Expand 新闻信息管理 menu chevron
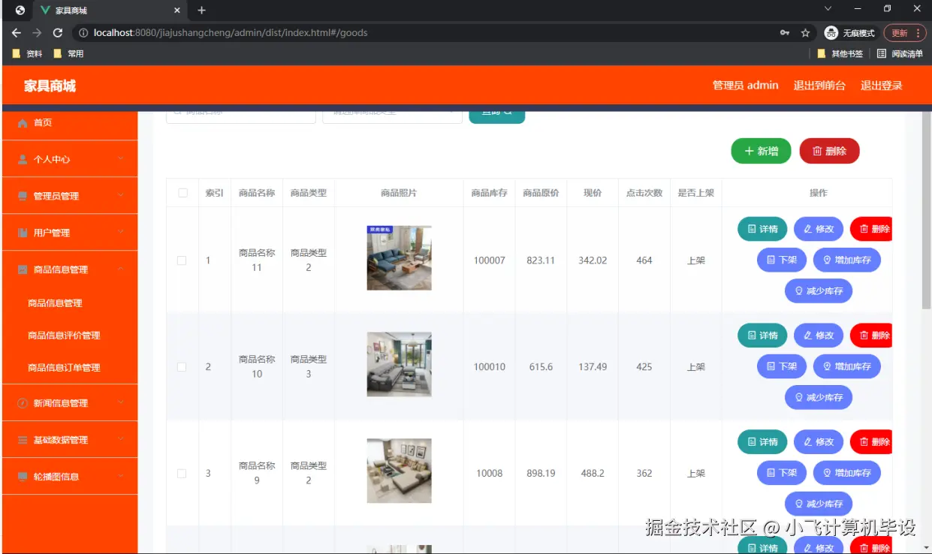This screenshot has width=932, height=554. 121,402
